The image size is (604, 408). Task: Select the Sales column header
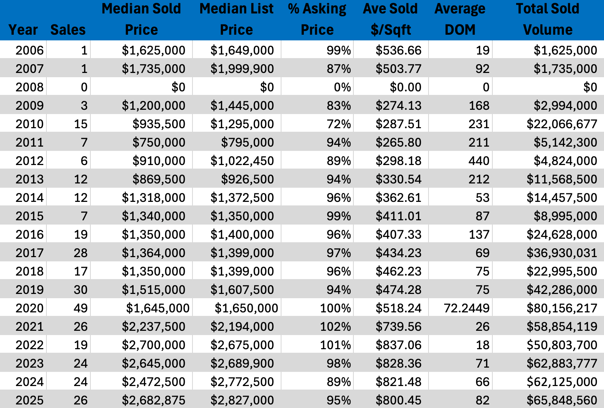(68, 30)
